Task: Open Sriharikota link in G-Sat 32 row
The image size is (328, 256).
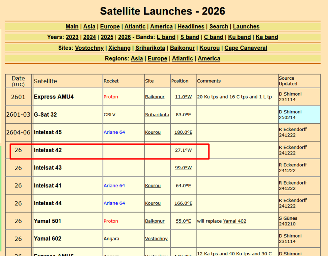Action: tap(157, 115)
